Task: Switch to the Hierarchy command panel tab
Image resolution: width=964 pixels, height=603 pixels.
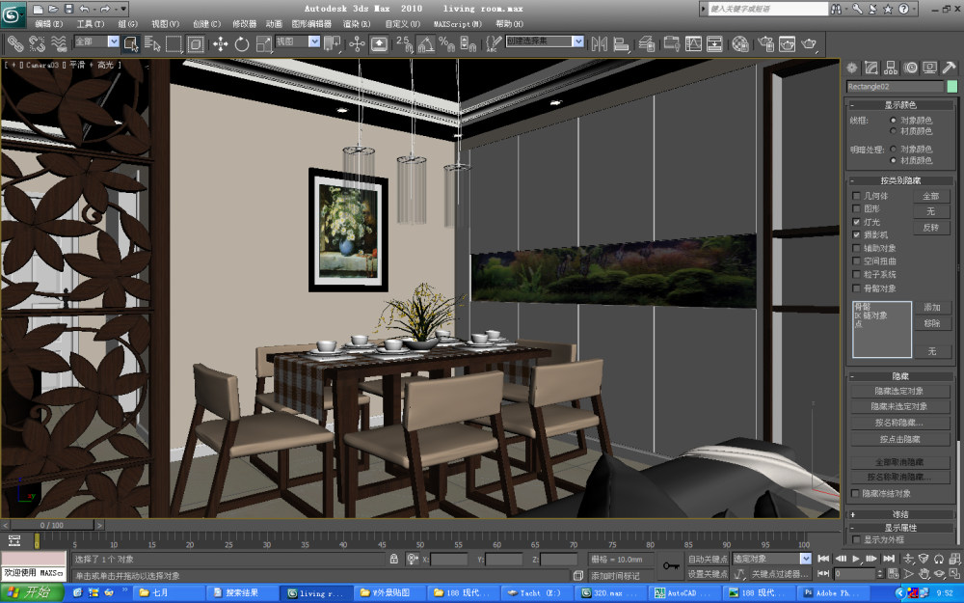Action: [x=891, y=68]
